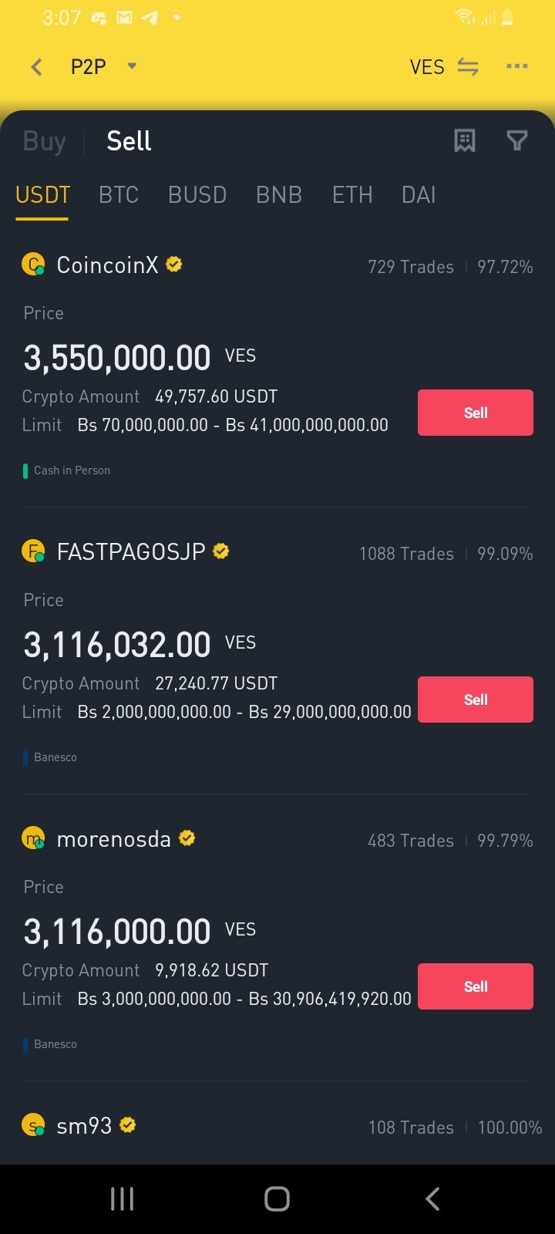Sell USDT to morenosda

click(476, 986)
